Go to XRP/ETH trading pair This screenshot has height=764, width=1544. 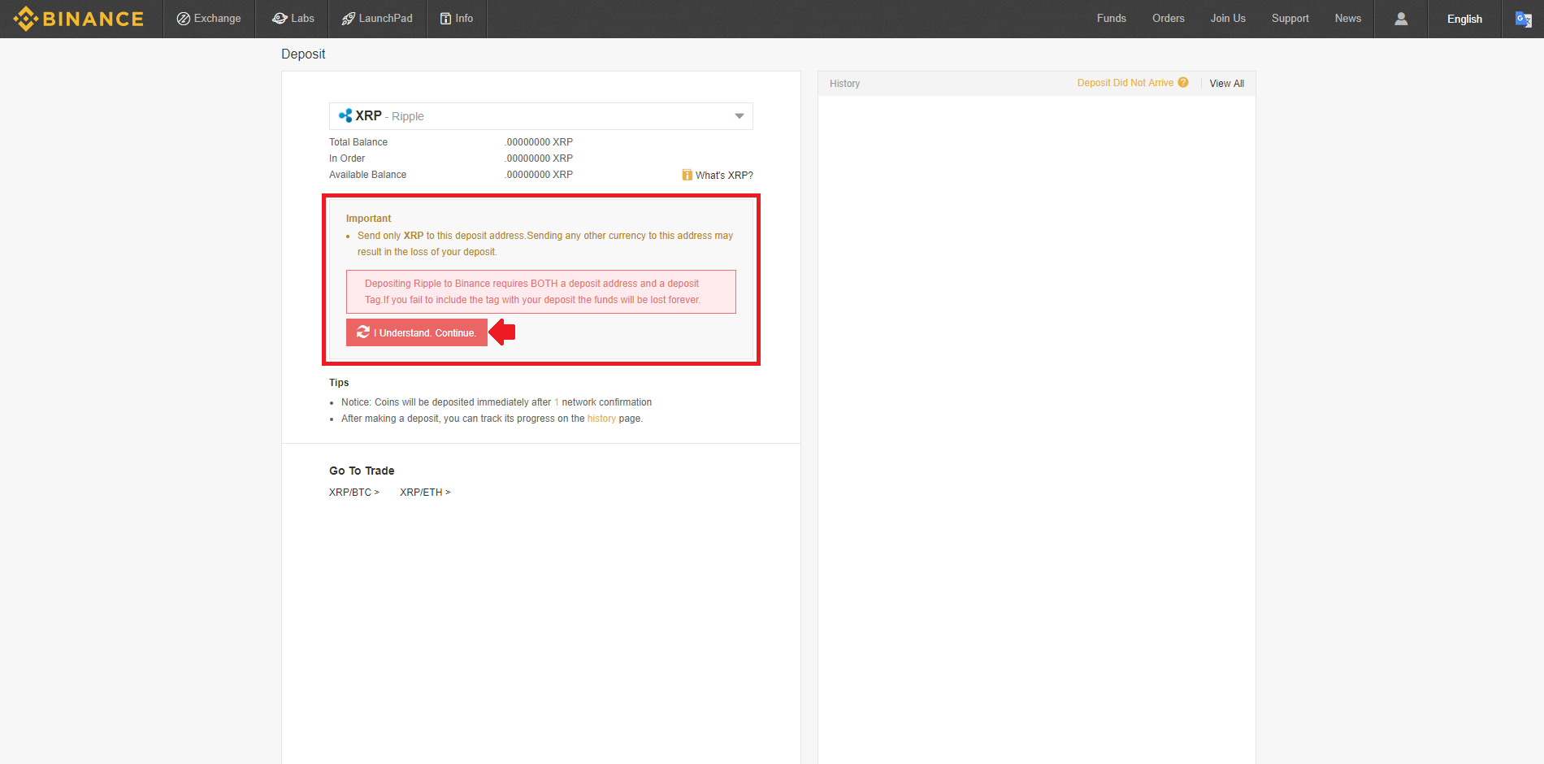pyautogui.click(x=425, y=493)
